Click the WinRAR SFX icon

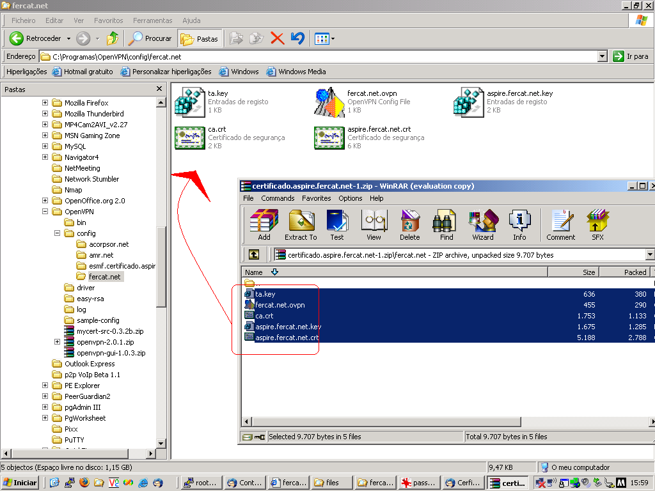pos(597,224)
